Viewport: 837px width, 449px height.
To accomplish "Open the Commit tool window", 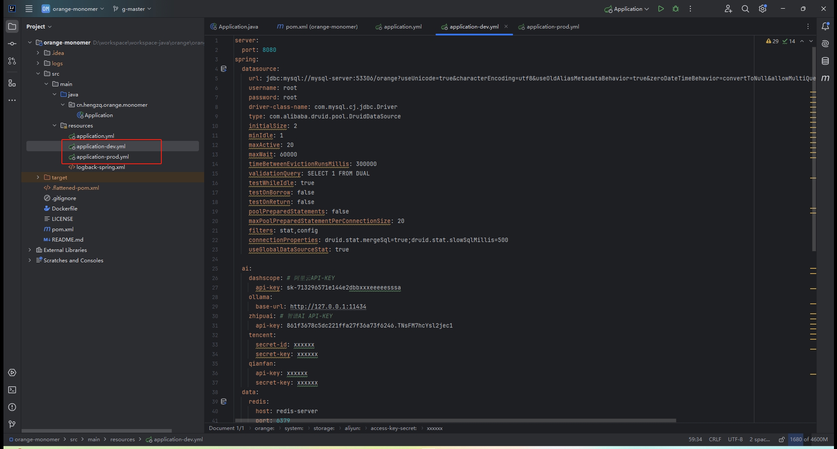I will [x=12, y=44].
